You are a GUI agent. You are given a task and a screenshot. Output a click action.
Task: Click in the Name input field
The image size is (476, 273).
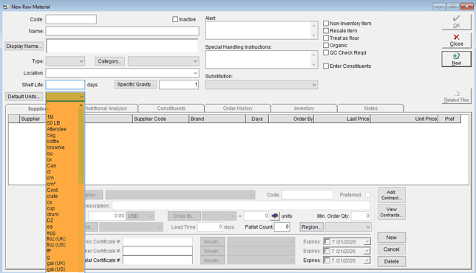(x=123, y=31)
